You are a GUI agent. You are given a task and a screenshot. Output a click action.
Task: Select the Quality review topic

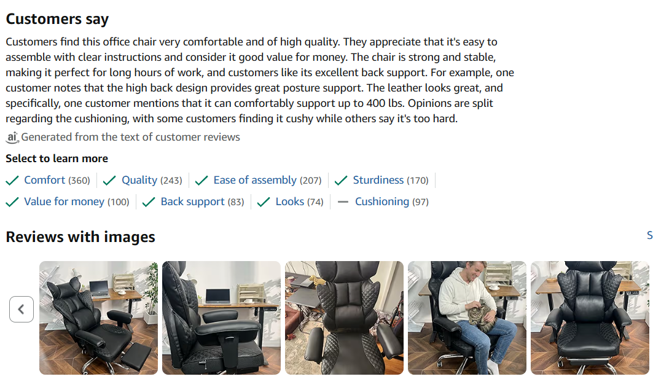click(139, 180)
